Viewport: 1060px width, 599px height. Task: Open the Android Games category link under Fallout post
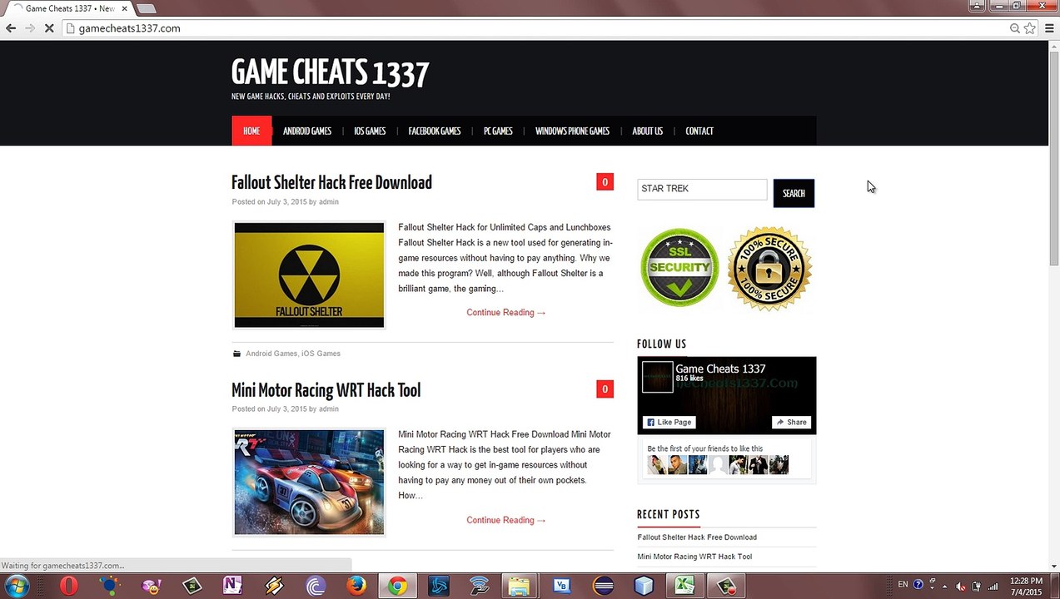[x=271, y=354]
